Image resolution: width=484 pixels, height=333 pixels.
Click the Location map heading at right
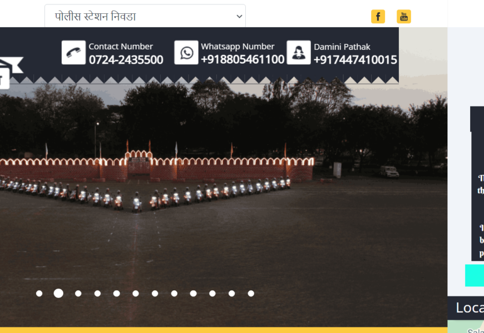click(x=470, y=307)
